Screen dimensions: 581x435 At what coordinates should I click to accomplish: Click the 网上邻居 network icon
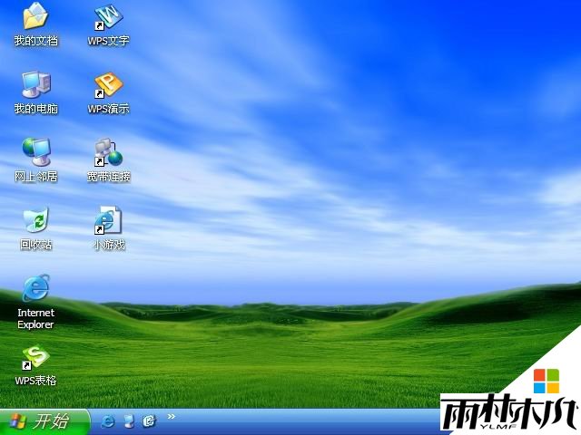[35, 151]
